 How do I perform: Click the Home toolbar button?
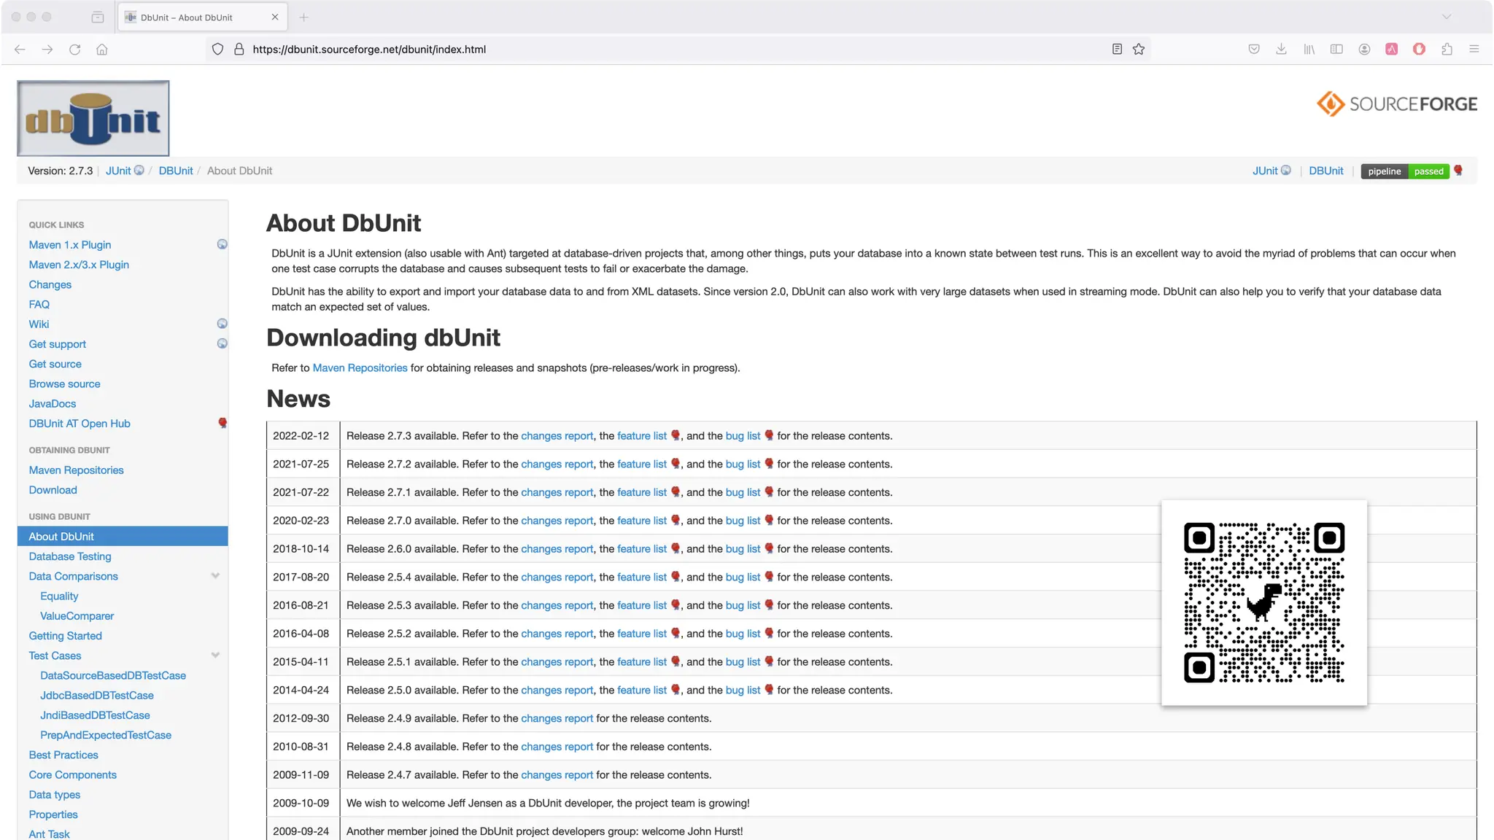(102, 49)
